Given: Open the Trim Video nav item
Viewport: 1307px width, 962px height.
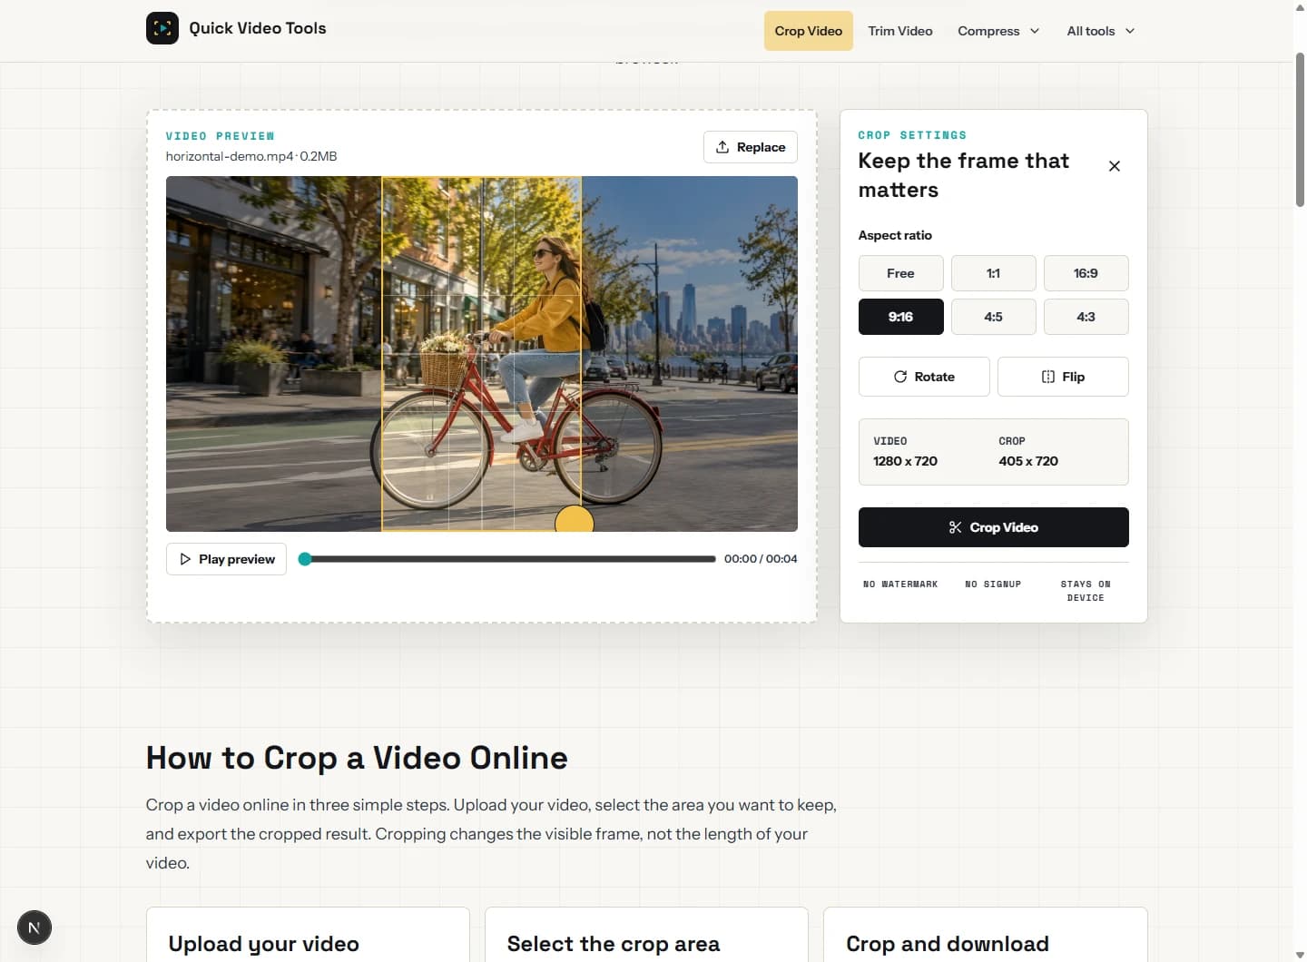Looking at the screenshot, I should tap(899, 31).
